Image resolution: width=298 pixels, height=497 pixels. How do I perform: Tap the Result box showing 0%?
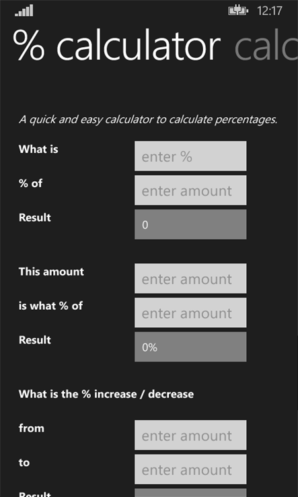(190, 347)
